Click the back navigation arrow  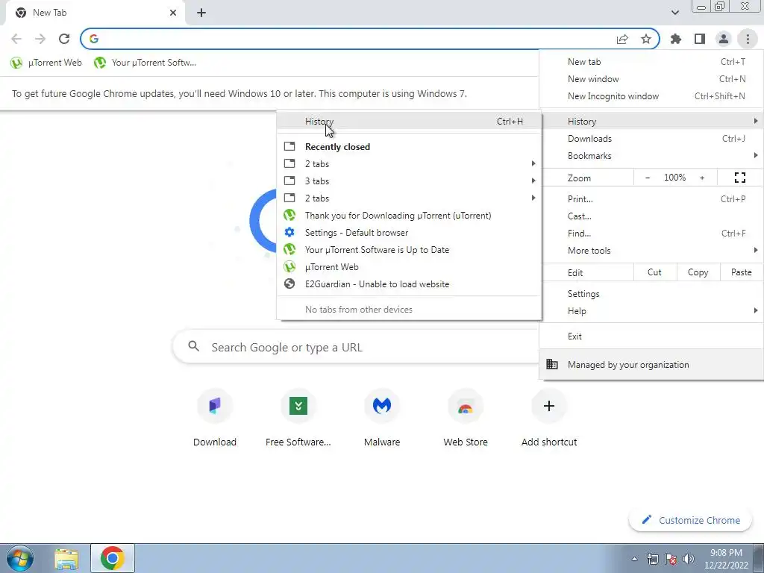pyautogui.click(x=16, y=39)
